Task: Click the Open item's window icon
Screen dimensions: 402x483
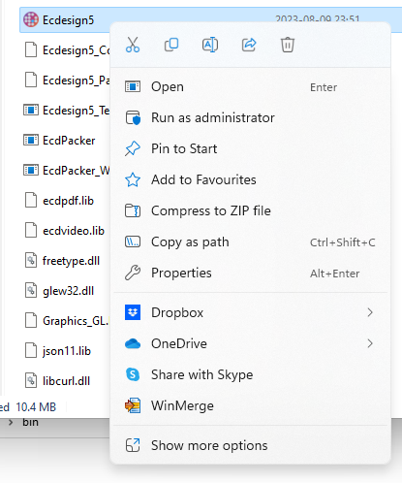Action: (x=133, y=86)
